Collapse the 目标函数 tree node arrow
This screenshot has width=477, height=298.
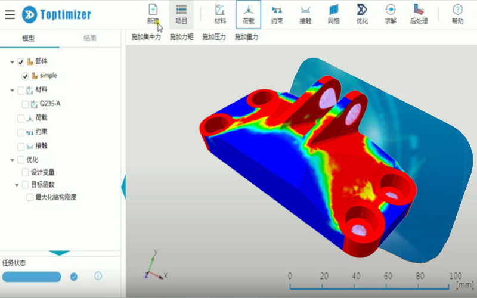point(17,185)
